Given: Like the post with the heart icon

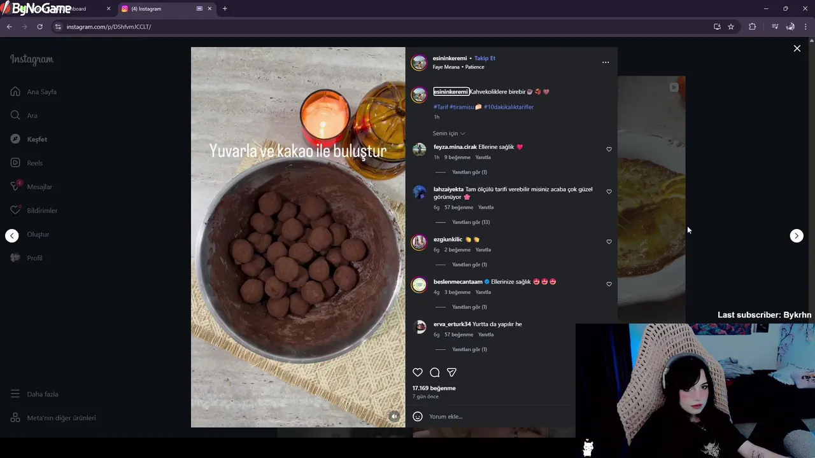Looking at the screenshot, I should point(418,372).
